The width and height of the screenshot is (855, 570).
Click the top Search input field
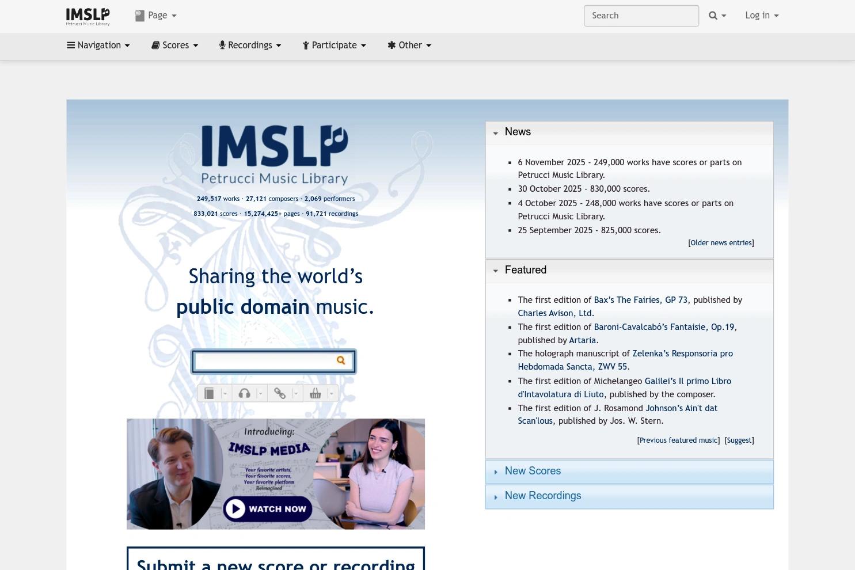click(641, 16)
